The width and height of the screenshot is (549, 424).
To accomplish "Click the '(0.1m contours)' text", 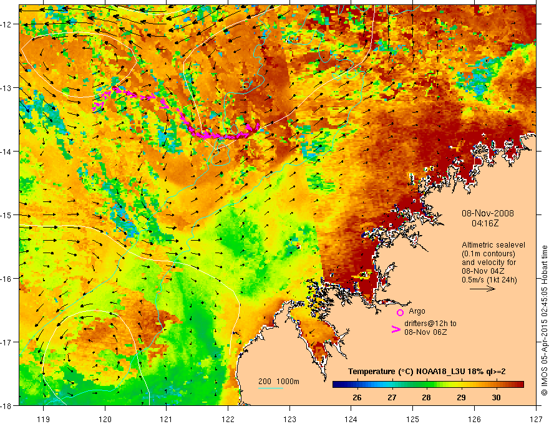I will tap(488, 254).
